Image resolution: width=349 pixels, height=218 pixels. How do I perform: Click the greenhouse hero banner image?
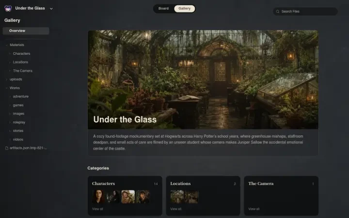pos(203,79)
